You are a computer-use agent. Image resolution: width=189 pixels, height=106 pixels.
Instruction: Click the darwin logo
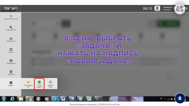click(11, 8)
